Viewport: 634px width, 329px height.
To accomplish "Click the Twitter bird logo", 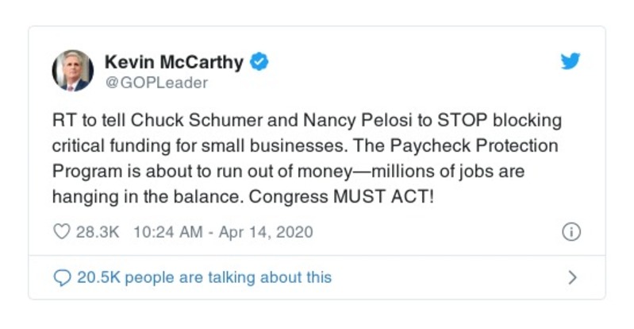I will tap(571, 61).
